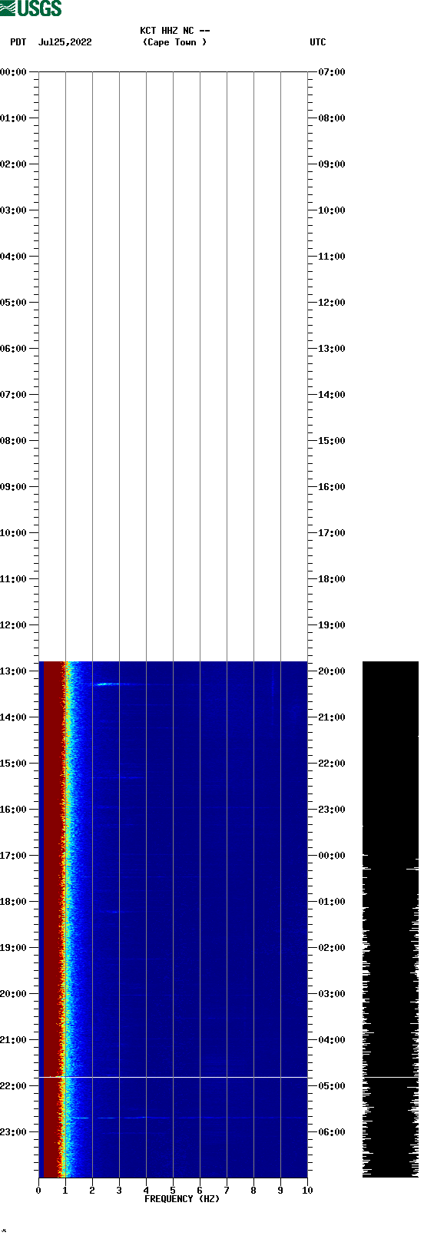Click the 20:00 UTC time label
The height and width of the screenshot is (1239, 424).
[x=332, y=671]
